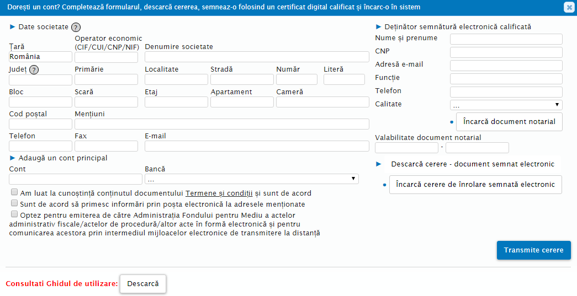Expand the Adaugă un cont principal arrow

[x=13, y=158]
